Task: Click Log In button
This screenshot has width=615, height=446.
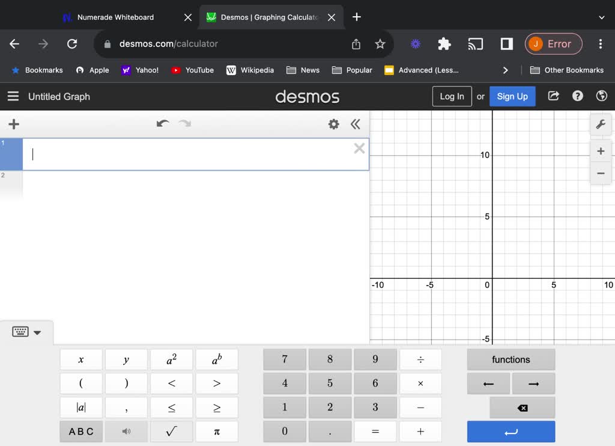Action: coord(452,96)
